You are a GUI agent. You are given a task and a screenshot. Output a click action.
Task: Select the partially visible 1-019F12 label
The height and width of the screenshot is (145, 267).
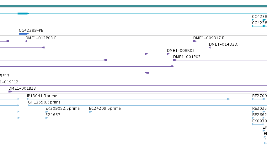pyautogui.click(x=9, y=82)
